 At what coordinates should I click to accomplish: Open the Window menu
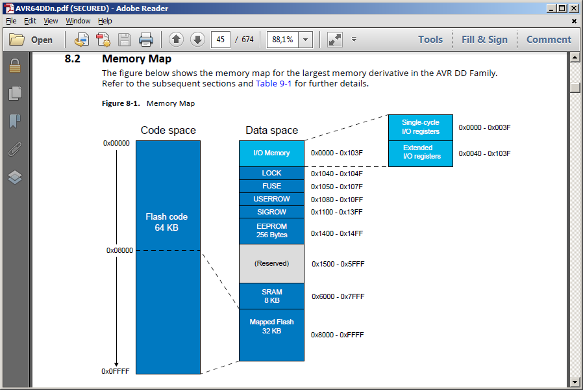pyautogui.click(x=78, y=21)
